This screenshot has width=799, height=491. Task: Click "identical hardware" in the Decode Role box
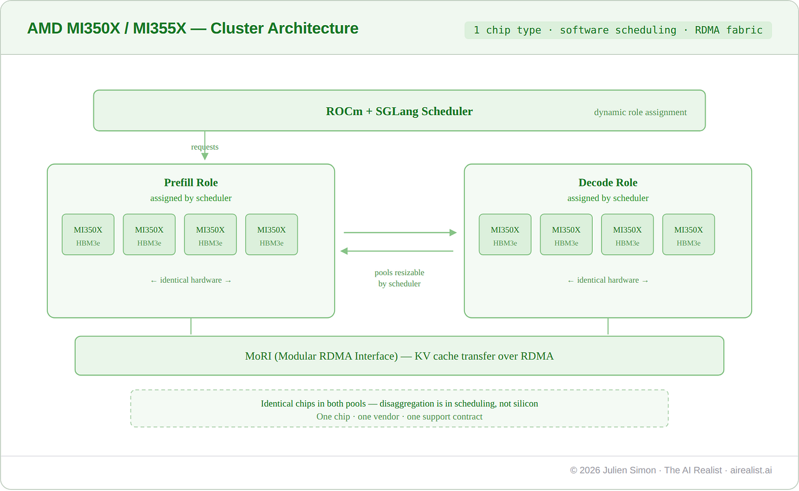click(607, 280)
